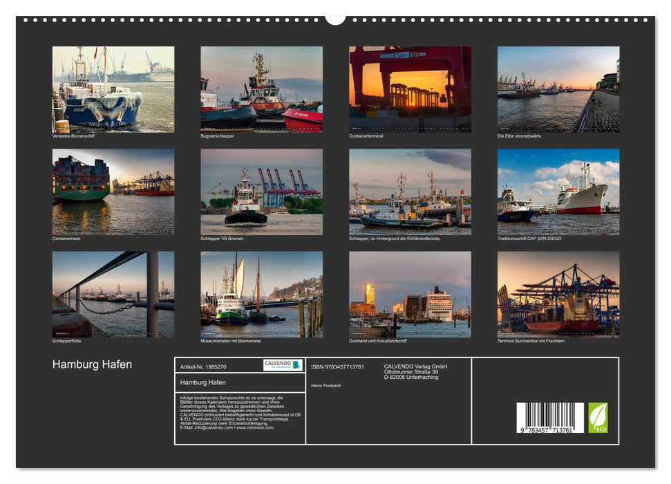View the "Die Elbe stromabwärts" photo
This screenshot has width=671, height=484.
pos(558,89)
